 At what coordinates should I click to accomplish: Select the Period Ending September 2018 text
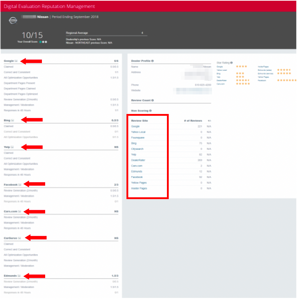pyautogui.click(x=75, y=17)
